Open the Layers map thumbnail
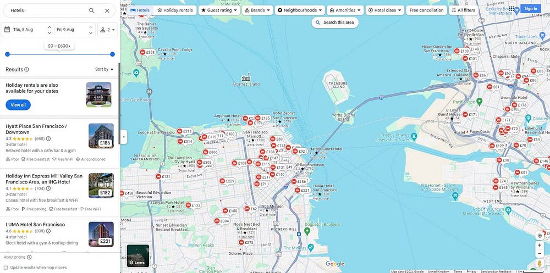The width and height of the screenshot is (550, 273). click(138, 255)
